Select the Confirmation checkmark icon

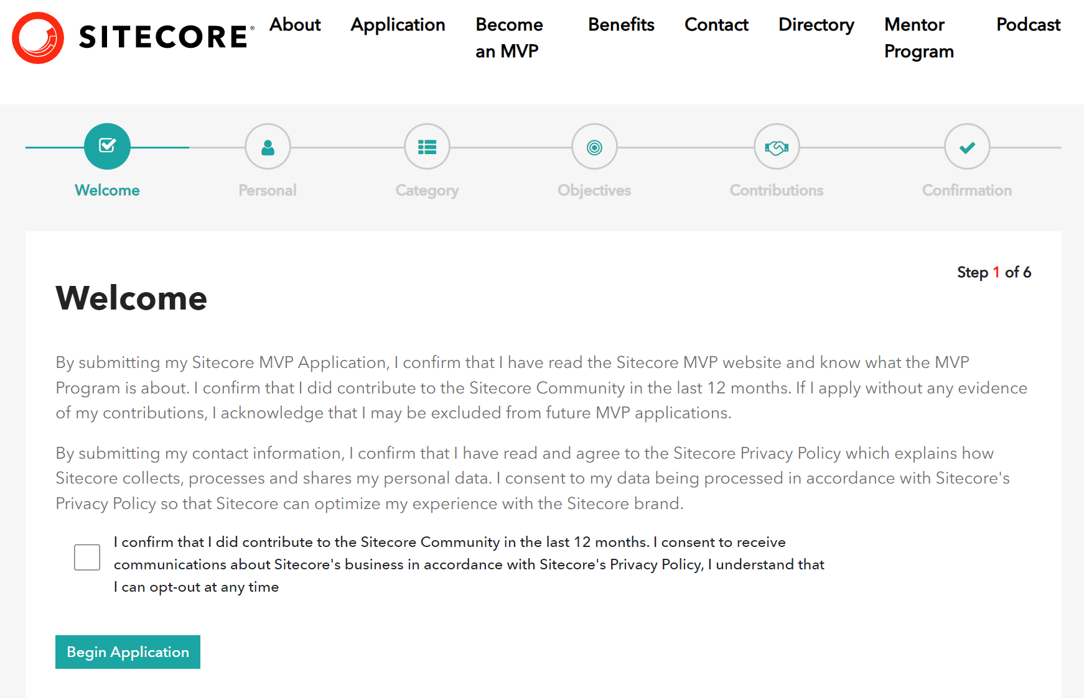click(966, 147)
